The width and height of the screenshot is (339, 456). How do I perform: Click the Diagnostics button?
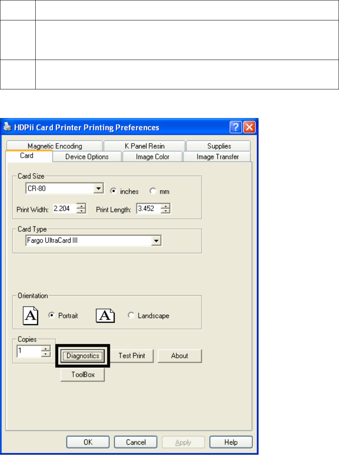coord(83,356)
